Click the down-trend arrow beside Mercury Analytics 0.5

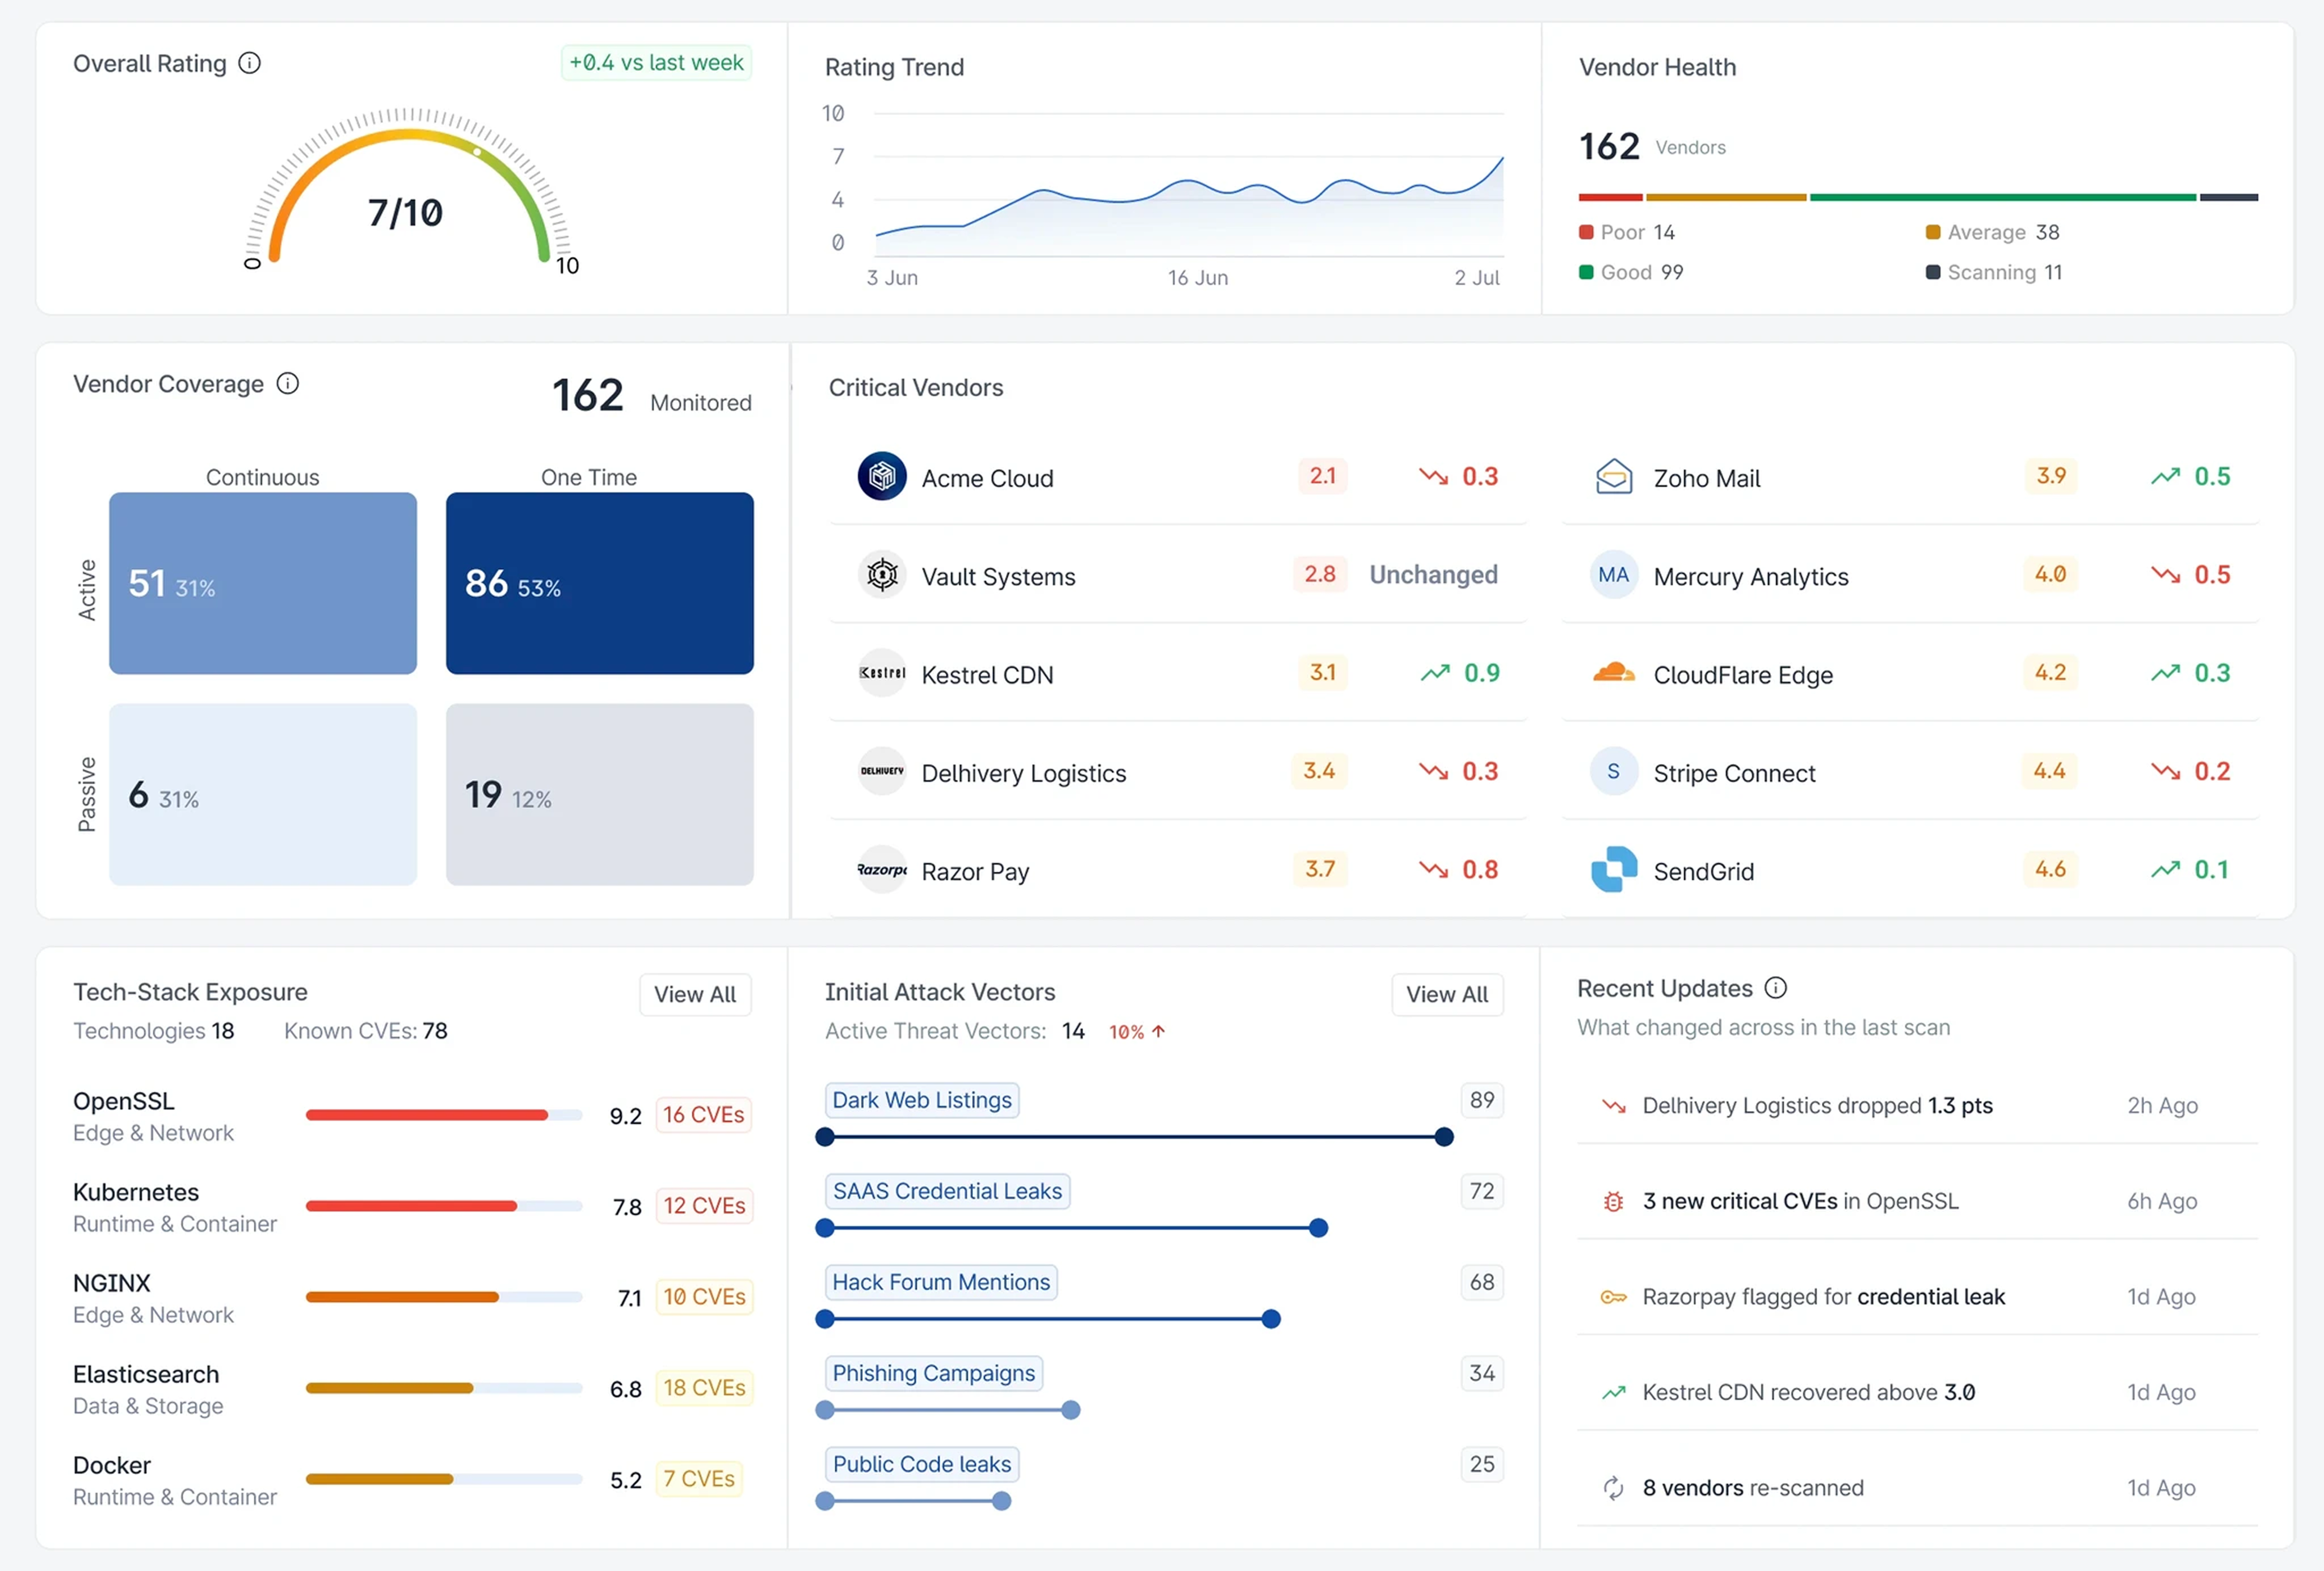(2166, 575)
